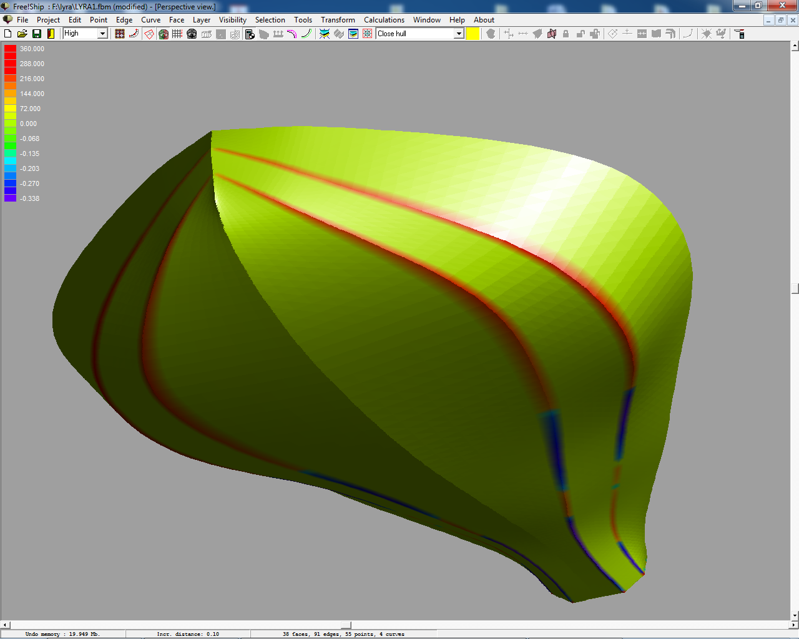Click the exit door icon in the toolbar
The height and width of the screenshot is (639, 799).
(51, 34)
